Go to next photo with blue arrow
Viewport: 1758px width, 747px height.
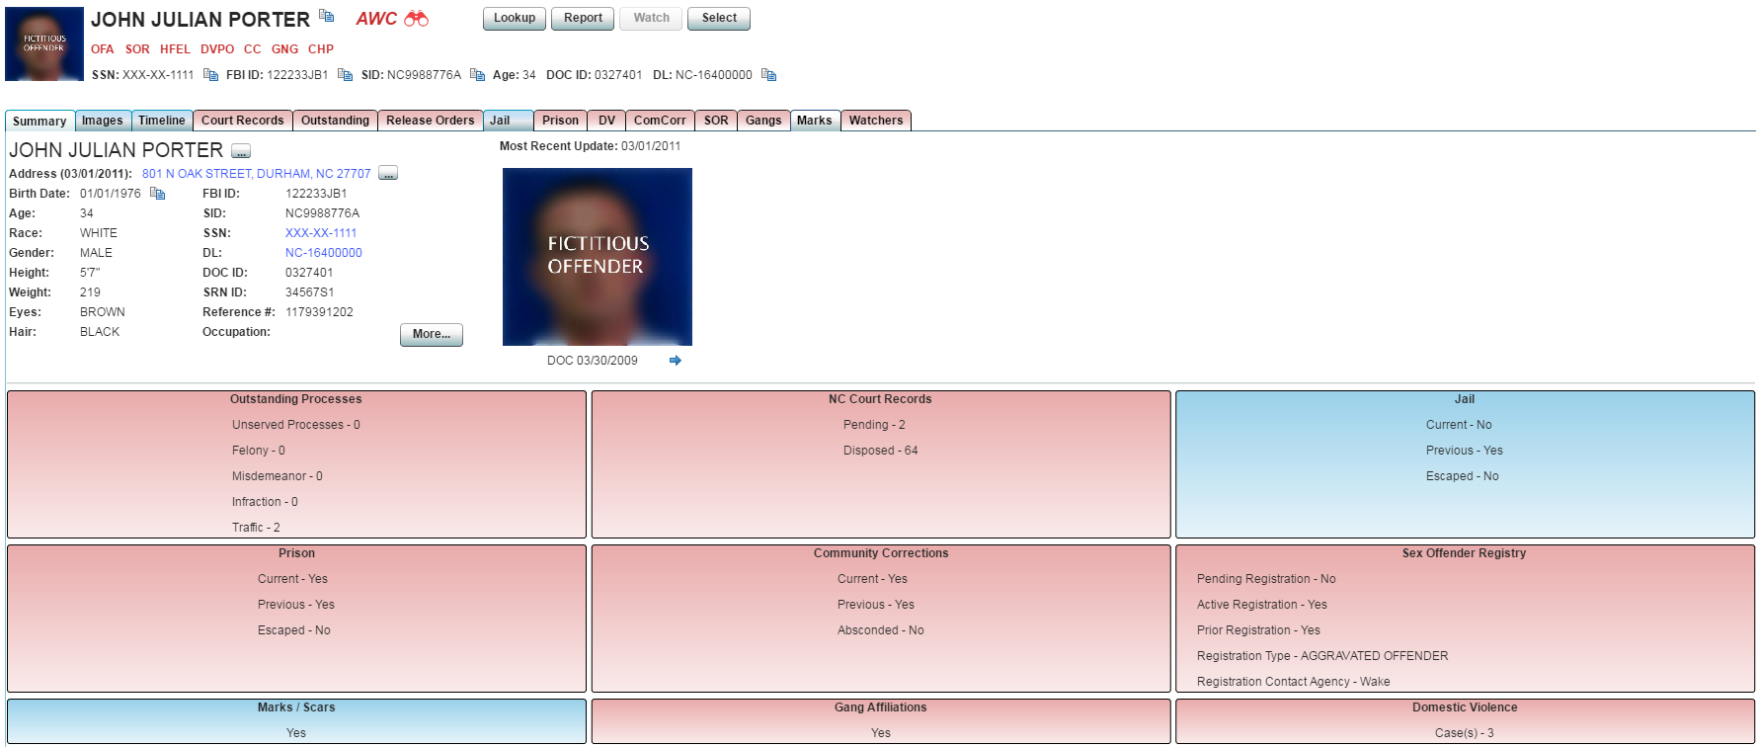676,361
